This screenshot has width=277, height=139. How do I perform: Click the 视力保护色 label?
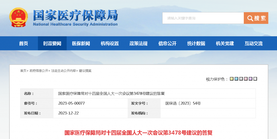[x=217, y=79]
